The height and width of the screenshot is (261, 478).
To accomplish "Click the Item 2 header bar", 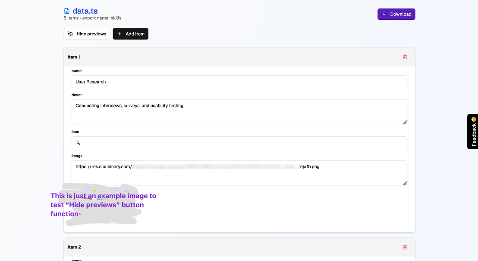I will pyautogui.click(x=216, y=247).
